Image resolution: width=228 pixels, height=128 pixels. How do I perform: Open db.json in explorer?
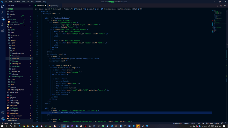click(19, 19)
